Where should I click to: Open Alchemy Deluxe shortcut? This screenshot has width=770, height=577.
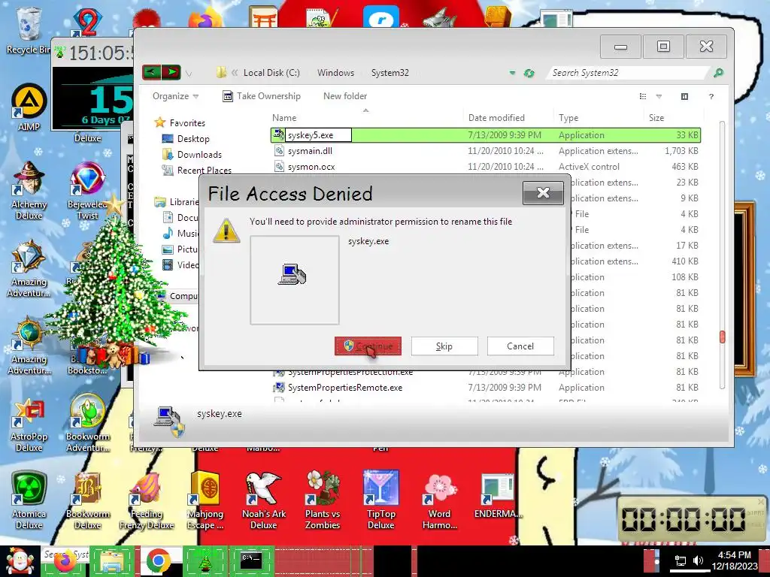pyautogui.click(x=29, y=190)
